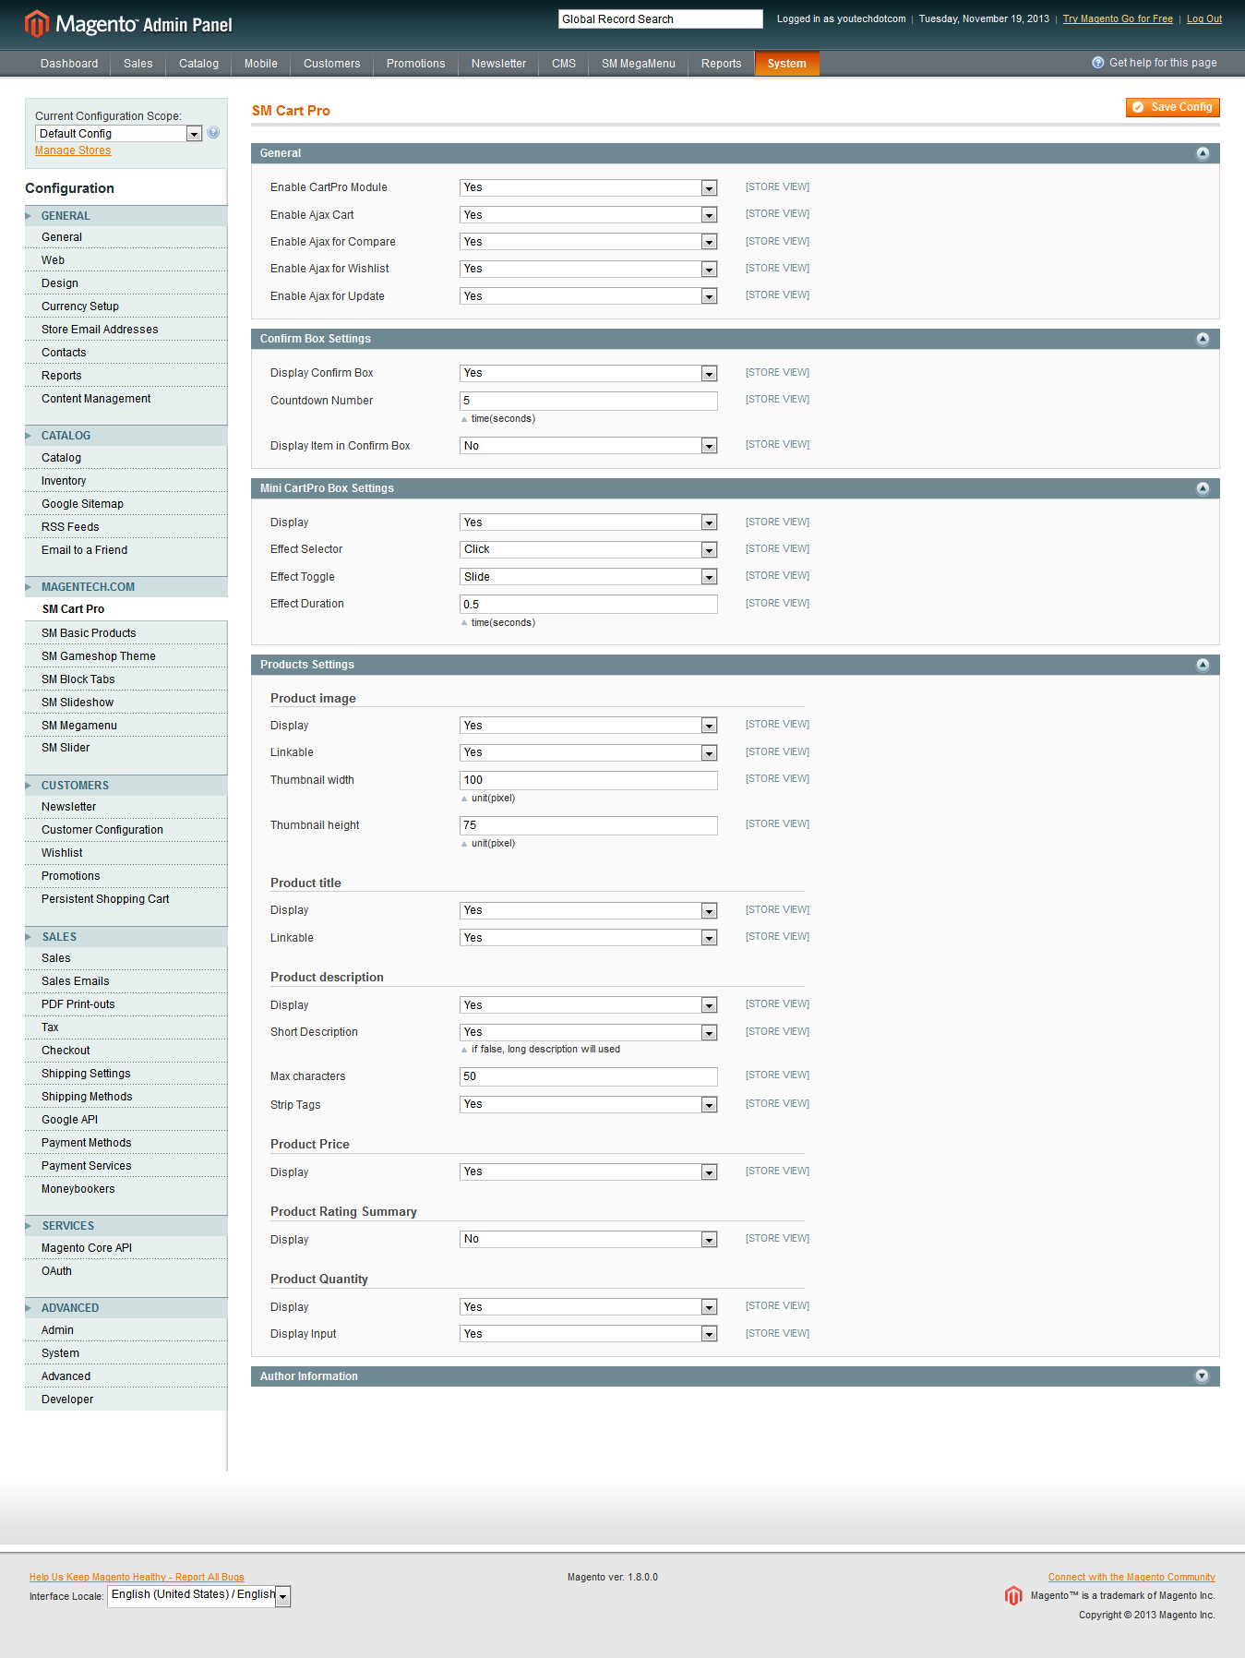Open the Enable Ajax Cart dropdown

pyautogui.click(x=589, y=215)
